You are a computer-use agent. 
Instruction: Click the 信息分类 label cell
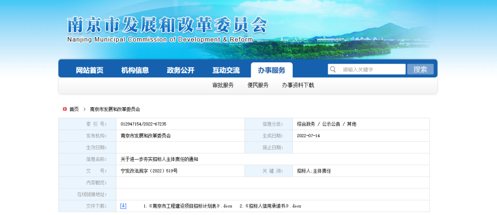click(268, 124)
